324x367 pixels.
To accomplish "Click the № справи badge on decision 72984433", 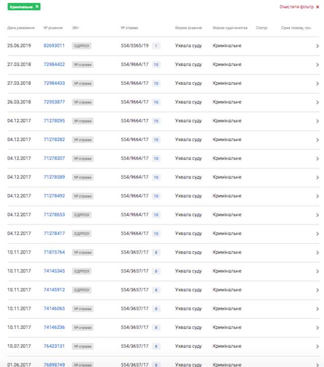I will [x=83, y=84].
